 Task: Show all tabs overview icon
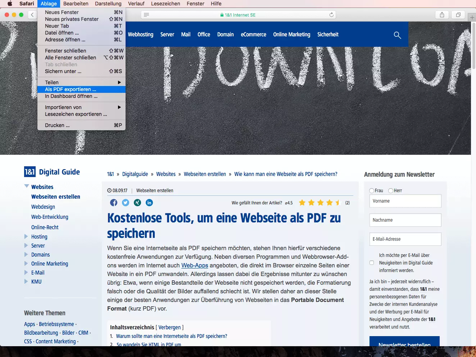tap(458, 15)
